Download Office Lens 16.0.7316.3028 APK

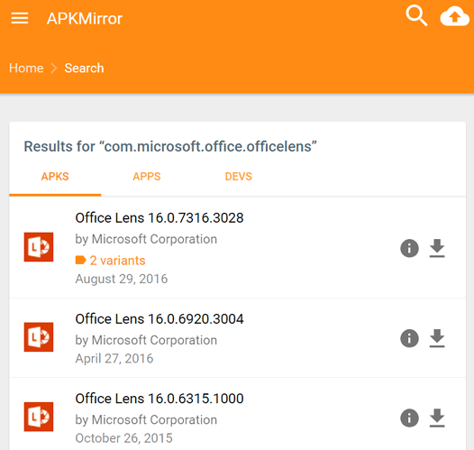tap(437, 248)
